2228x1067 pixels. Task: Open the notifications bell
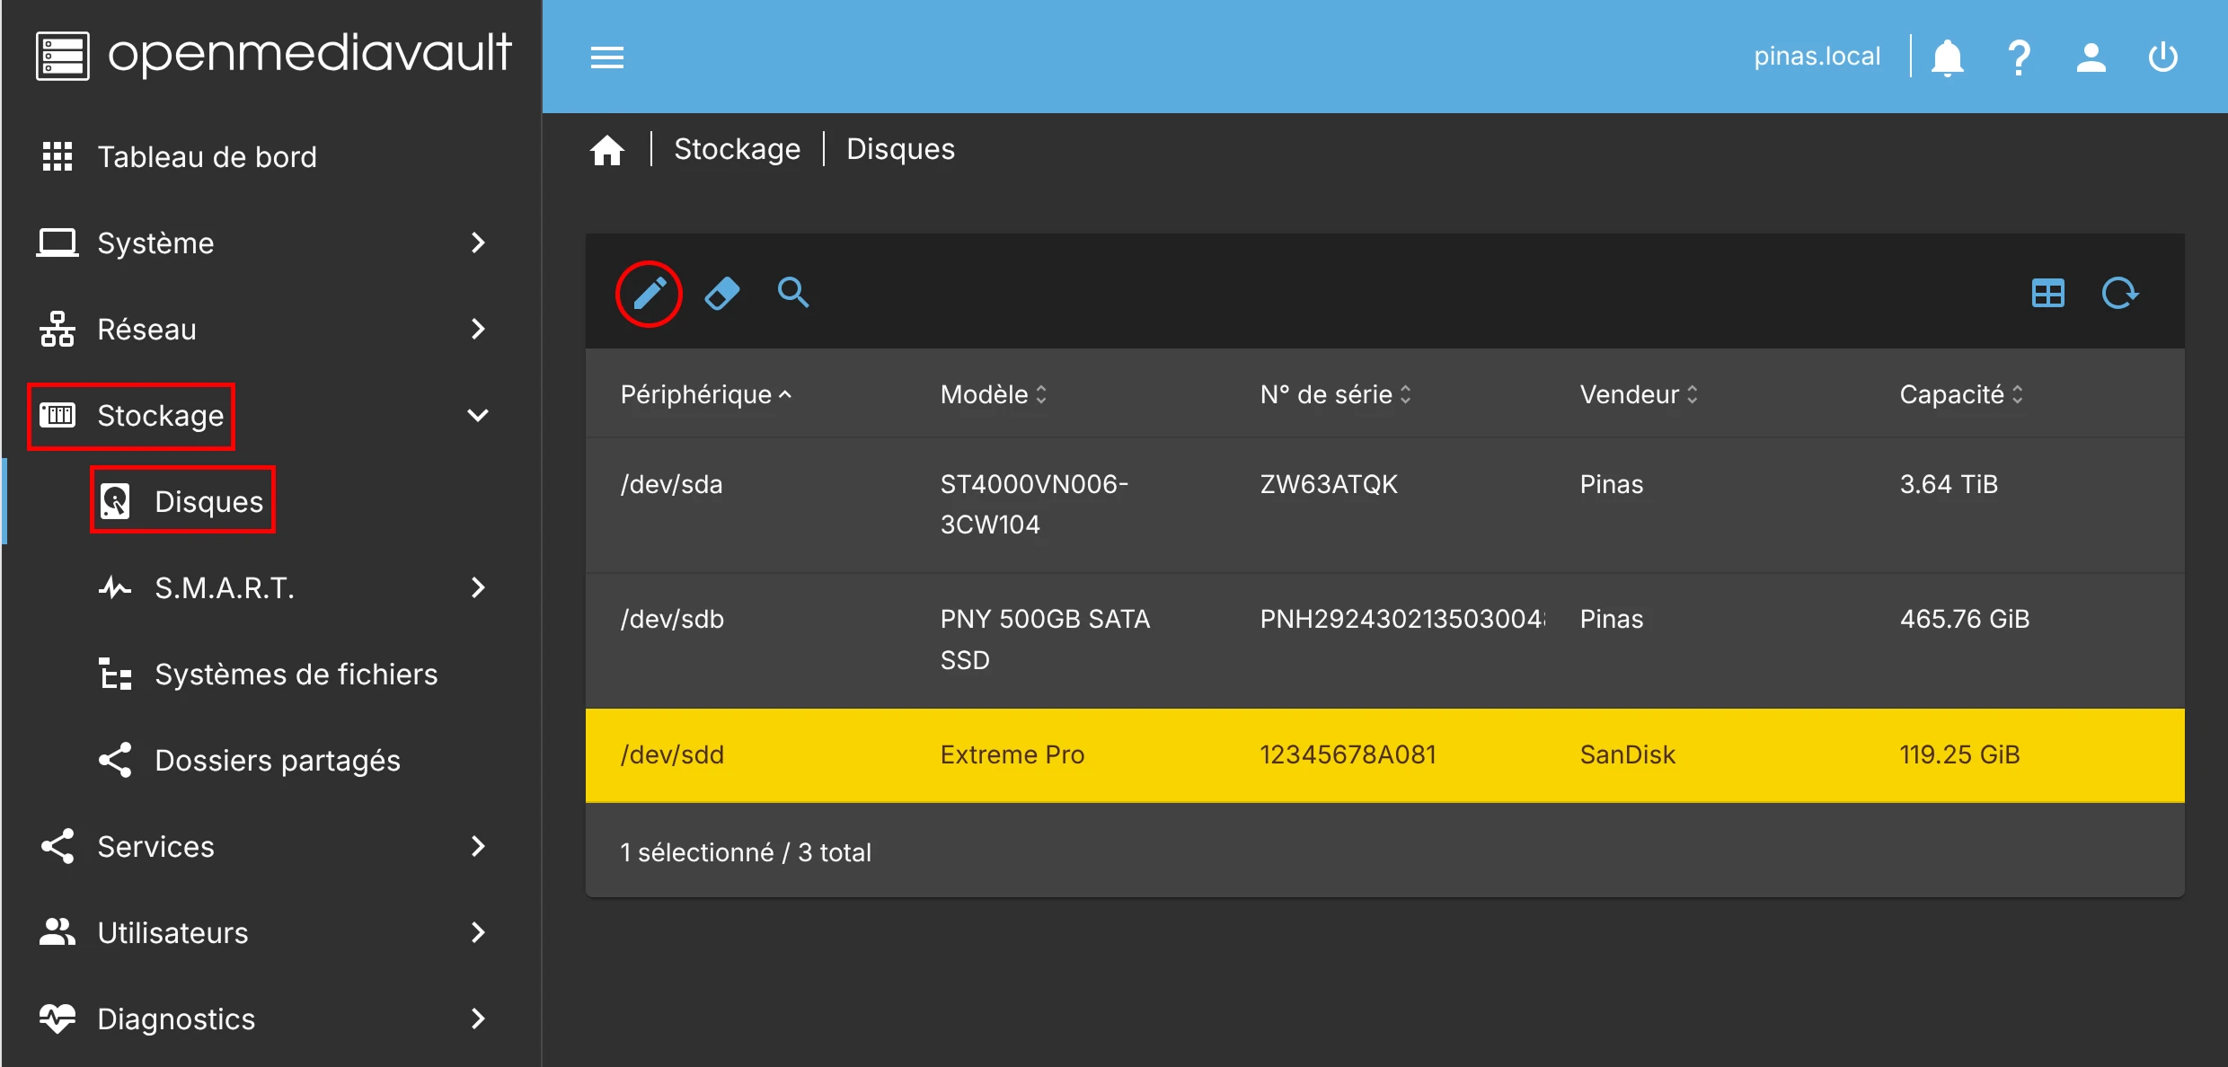tap(1947, 57)
